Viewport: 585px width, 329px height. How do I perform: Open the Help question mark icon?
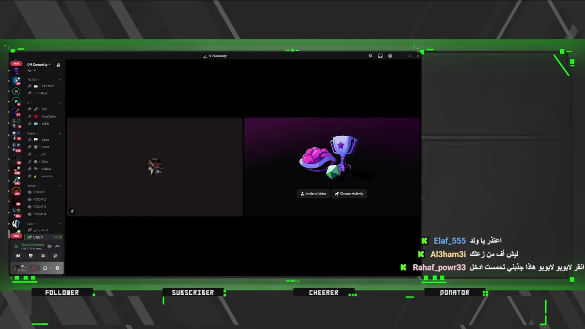(x=390, y=56)
